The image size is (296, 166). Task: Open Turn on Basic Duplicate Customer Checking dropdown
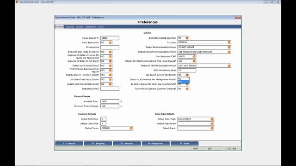pos(187,89)
